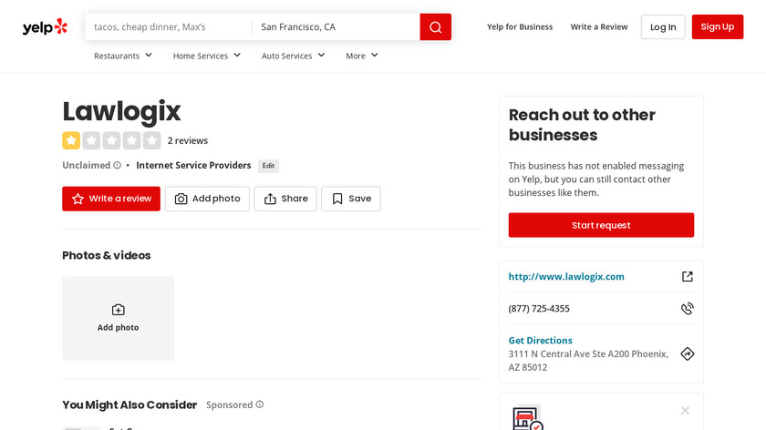Focus the search terms input field
The height and width of the screenshot is (430, 766).
coord(169,26)
